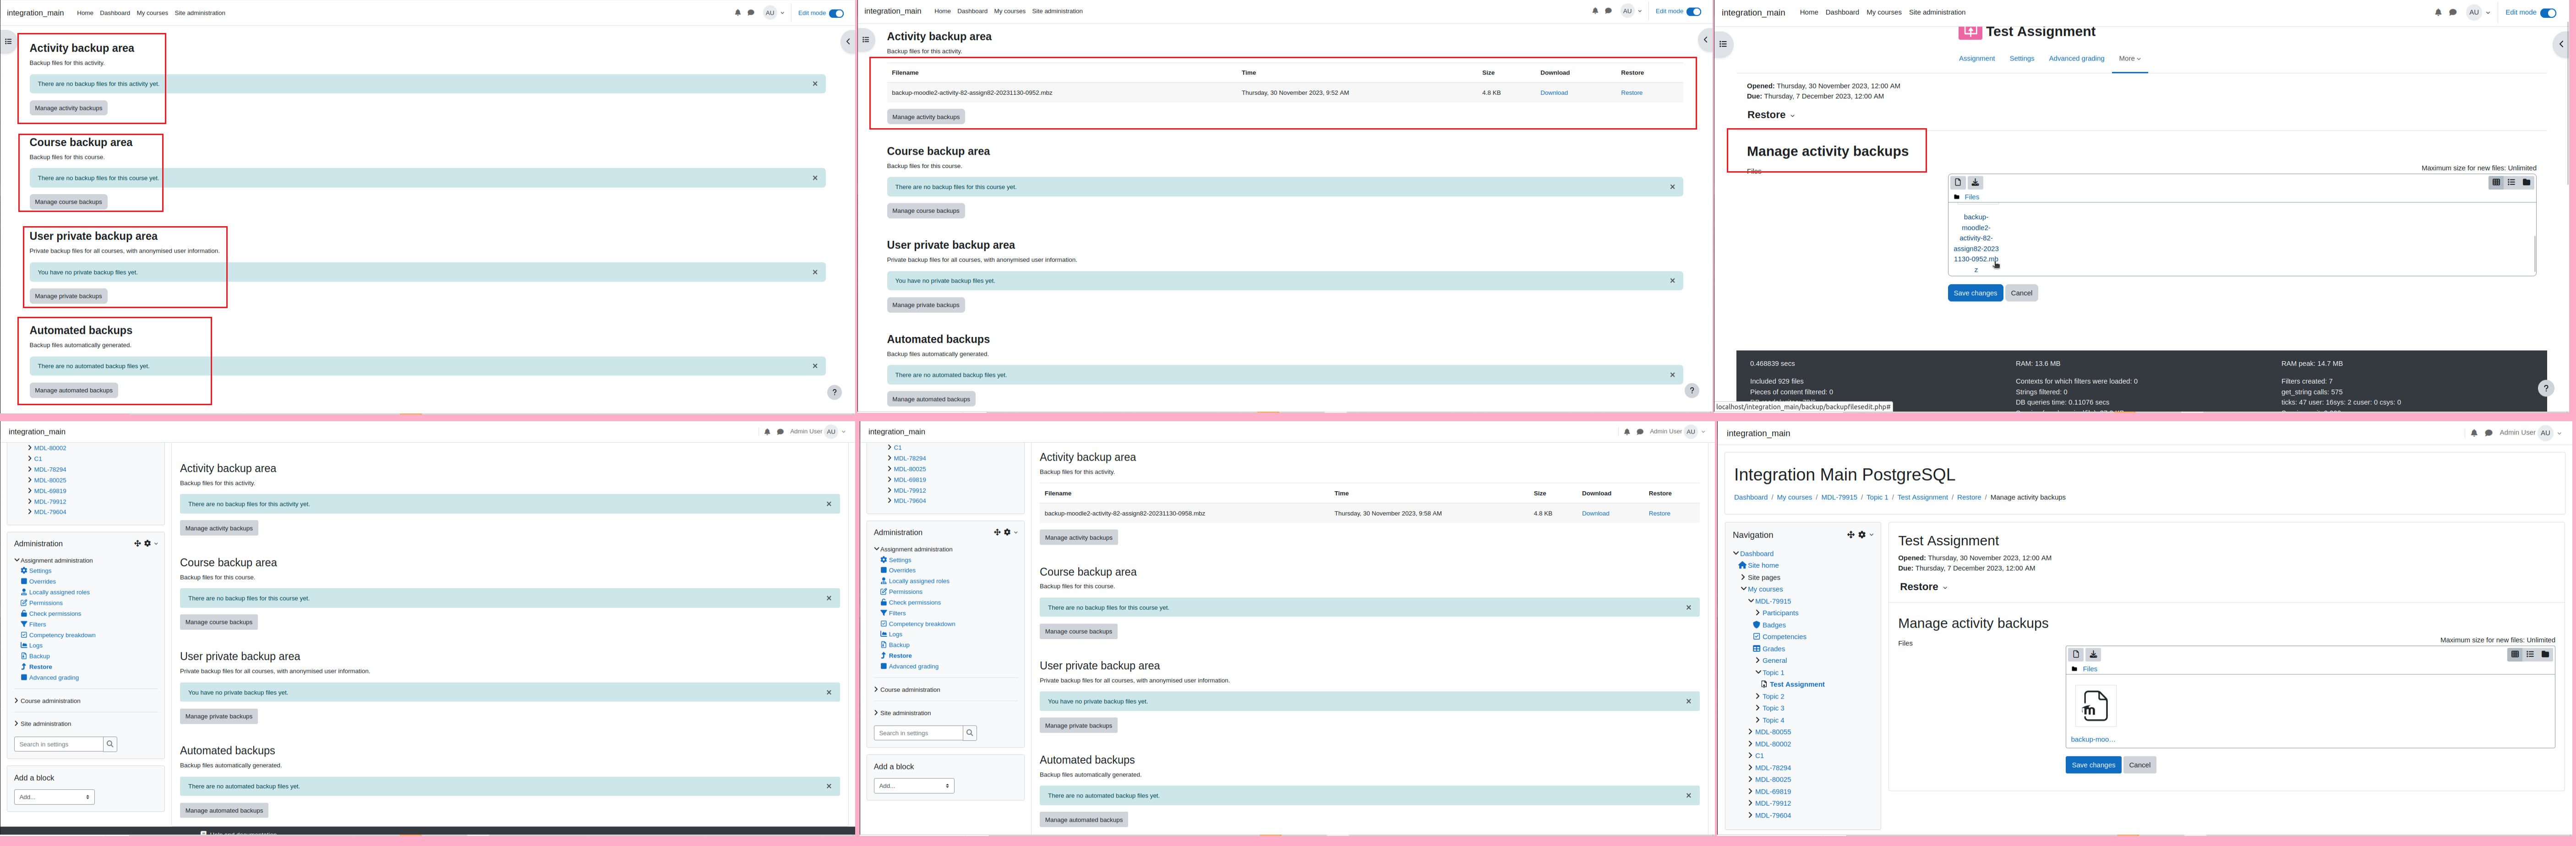The height and width of the screenshot is (846, 2576).
Task: Click help question-mark button in top-middle panel
Action: click(x=1691, y=391)
